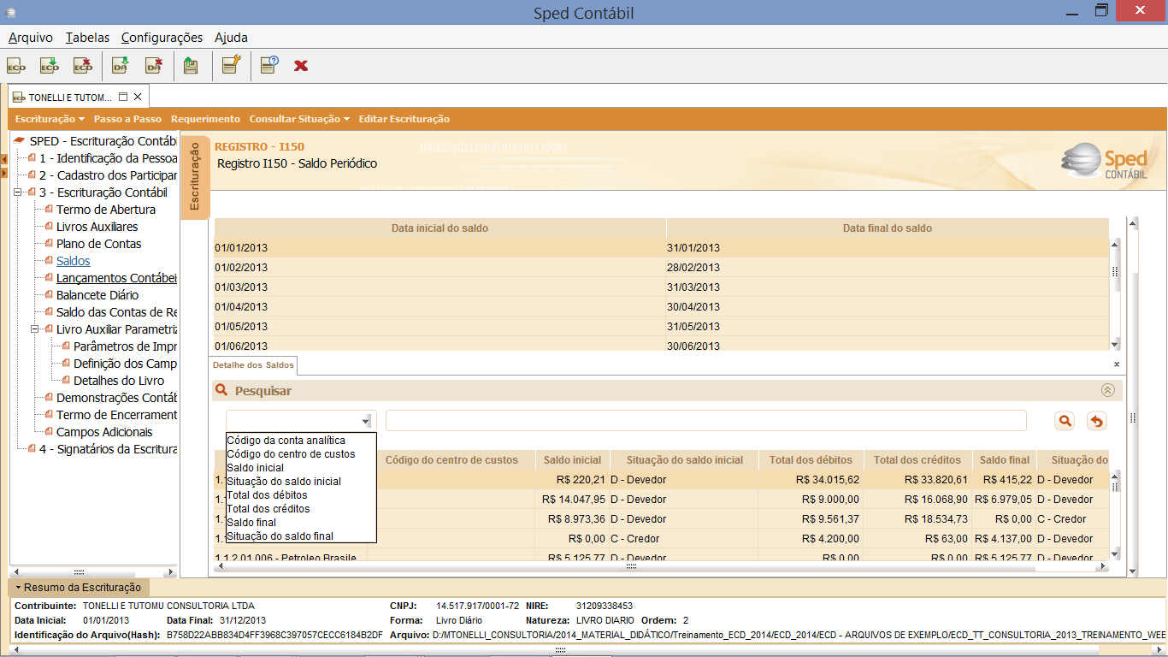Click Requerimento in orange bar

pos(205,119)
